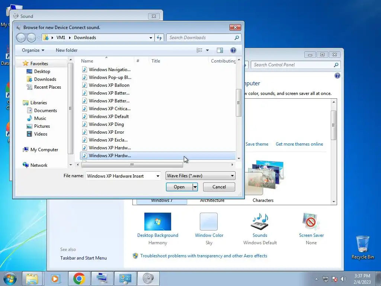Click the file list scroll-down arrow
The height and width of the screenshot is (286, 381).
(x=239, y=159)
